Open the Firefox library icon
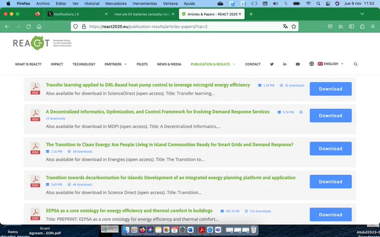380x237 pixels. (x=341, y=27)
